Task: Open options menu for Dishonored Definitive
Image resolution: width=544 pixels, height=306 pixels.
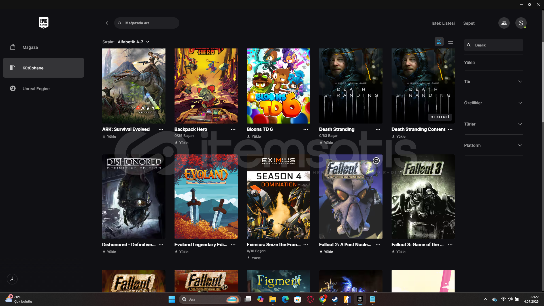Action: [x=161, y=245]
